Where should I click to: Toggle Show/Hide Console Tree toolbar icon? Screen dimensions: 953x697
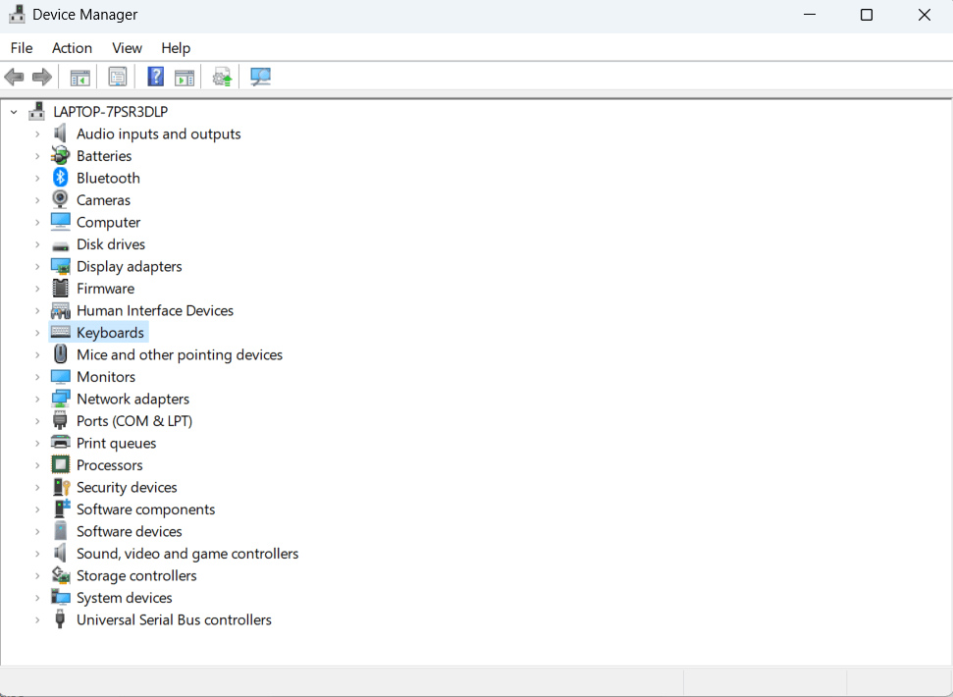click(79, 78)
